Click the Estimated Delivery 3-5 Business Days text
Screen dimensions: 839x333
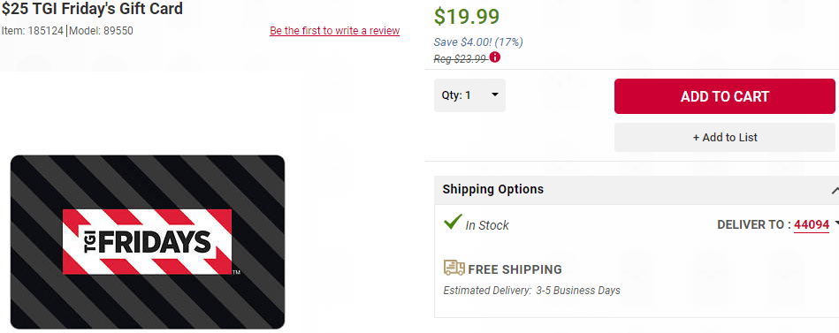click(532, 291)
